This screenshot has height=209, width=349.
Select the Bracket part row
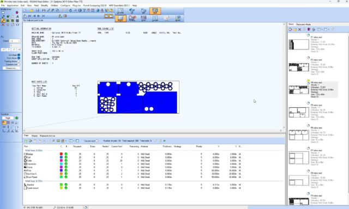pyautogui.click(x=133, y=185)
